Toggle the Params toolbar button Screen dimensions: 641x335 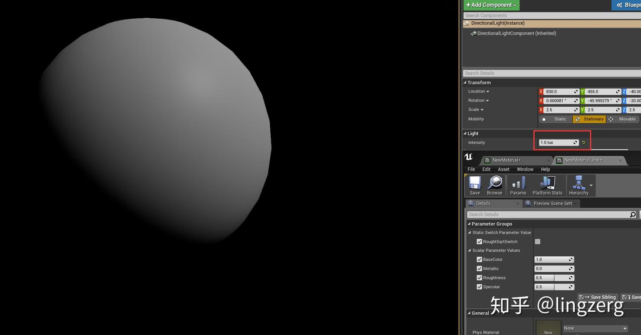[x=518, y=185]
